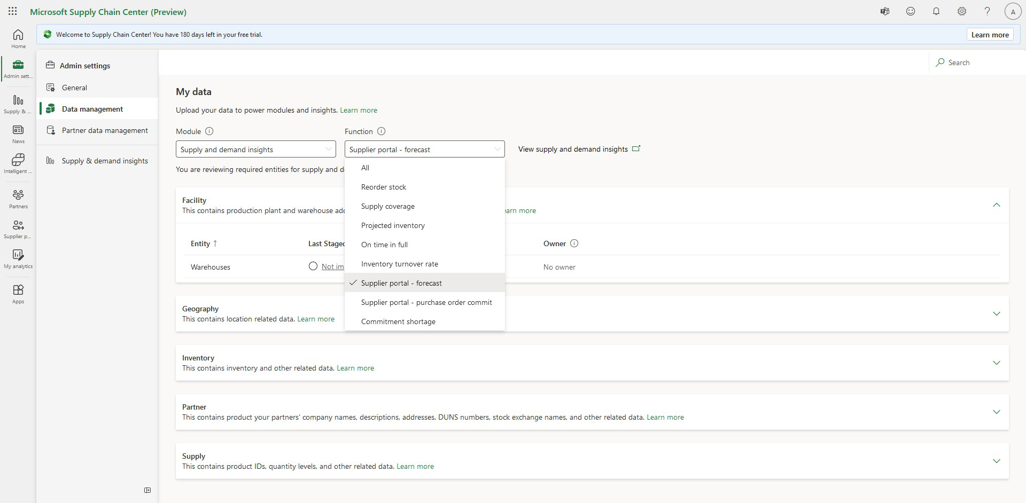The image size is (1026, 503).
Task: Select All in Function list
Action: [425, 168]
